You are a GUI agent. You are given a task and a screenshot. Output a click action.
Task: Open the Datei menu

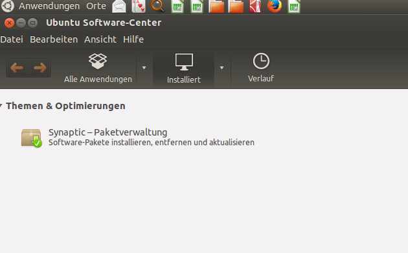(12, 39)
